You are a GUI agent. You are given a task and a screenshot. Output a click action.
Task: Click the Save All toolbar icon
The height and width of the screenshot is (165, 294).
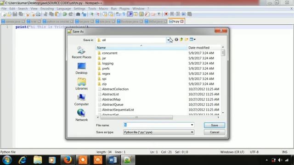pyautogui.click(x=21, y=14)
